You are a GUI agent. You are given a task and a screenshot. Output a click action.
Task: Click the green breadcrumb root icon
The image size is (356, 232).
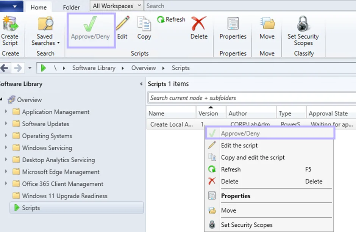43,68
